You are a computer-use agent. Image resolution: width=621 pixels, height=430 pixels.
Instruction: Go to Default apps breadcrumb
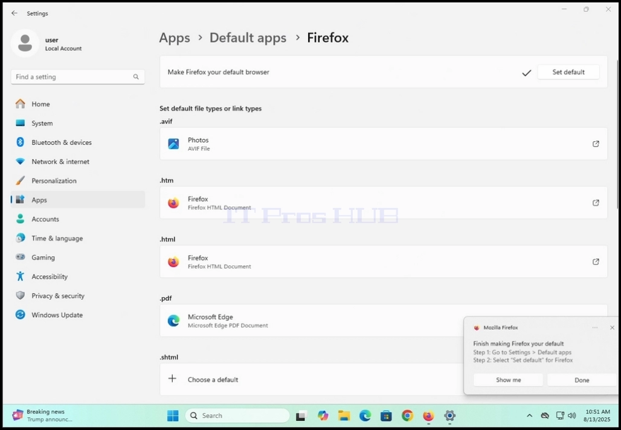tap(248, 37)
